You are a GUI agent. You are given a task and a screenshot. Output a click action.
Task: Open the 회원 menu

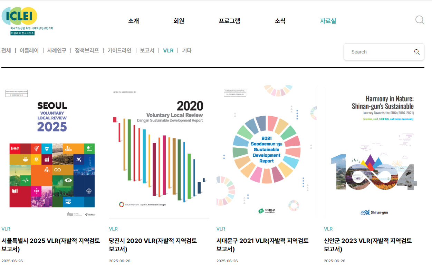(179, 21)
